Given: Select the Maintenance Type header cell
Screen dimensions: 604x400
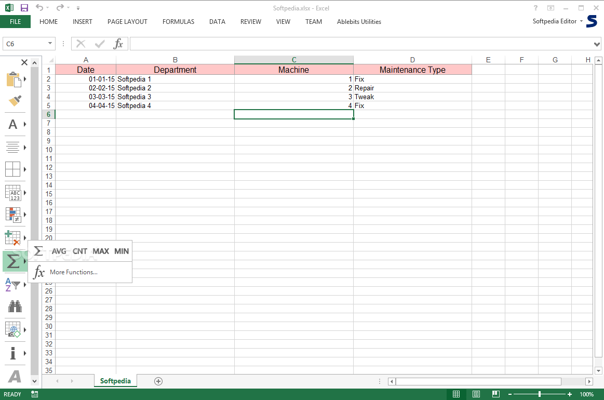Looking at the screenshot, I should pos(412,70).
